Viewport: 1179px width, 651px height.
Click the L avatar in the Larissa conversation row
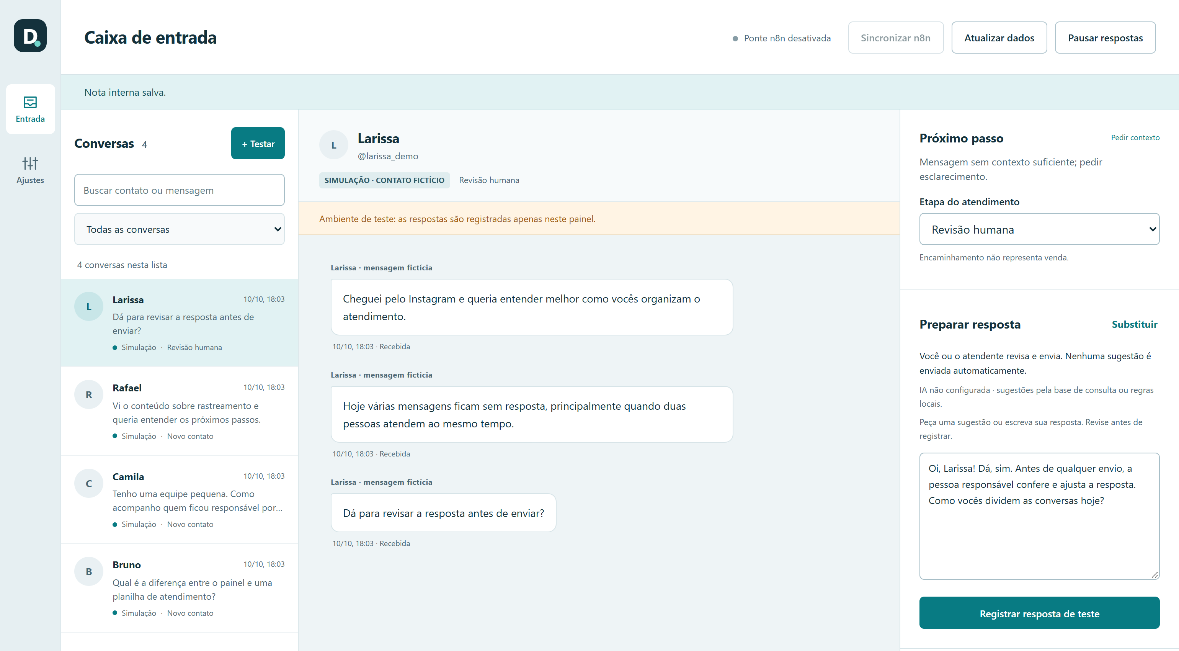tap(89, 306)
